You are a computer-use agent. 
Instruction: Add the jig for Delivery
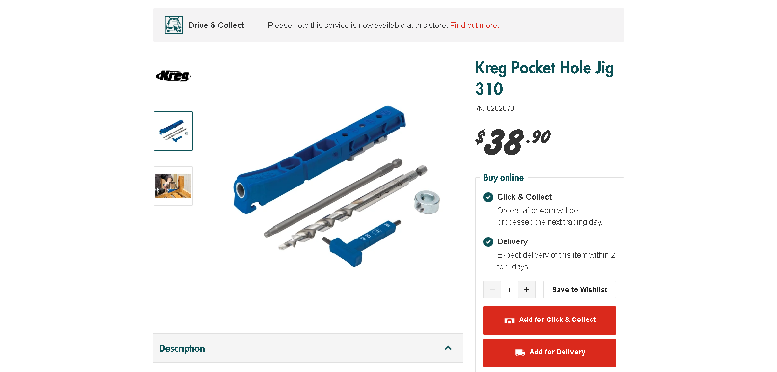coord(549,353)
